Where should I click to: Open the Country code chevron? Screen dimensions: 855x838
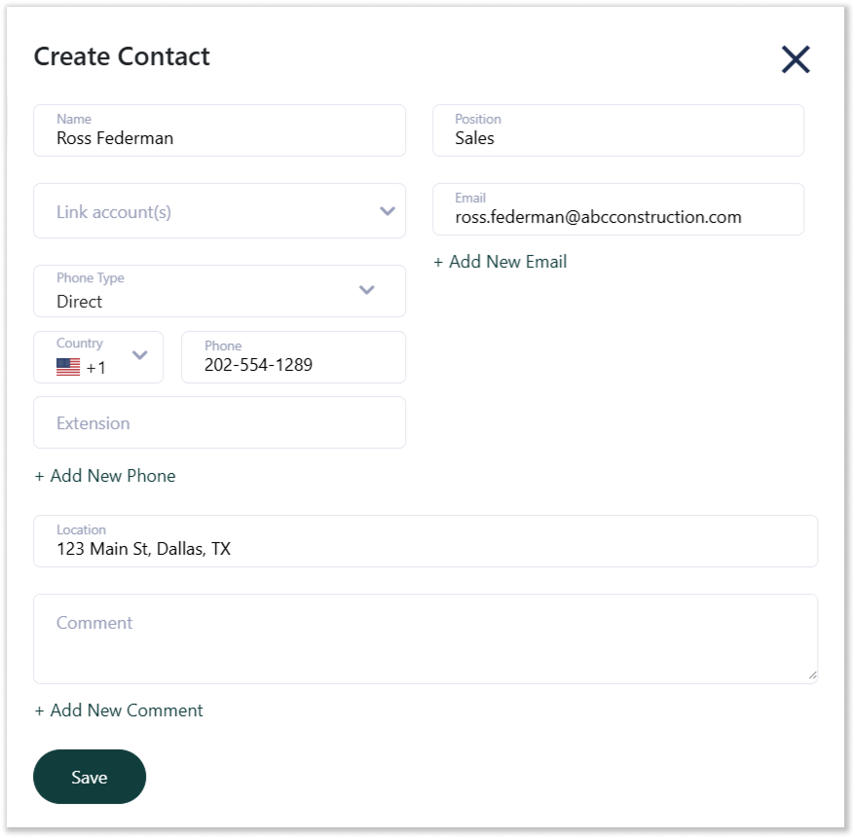(x=140, y=355)
